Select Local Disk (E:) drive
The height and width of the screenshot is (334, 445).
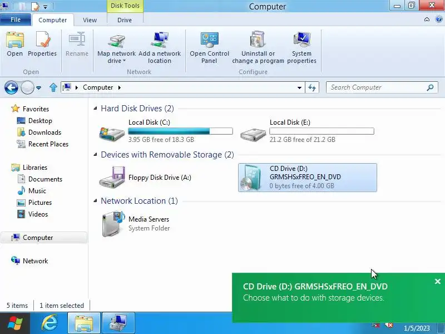(x=308, y=131)
